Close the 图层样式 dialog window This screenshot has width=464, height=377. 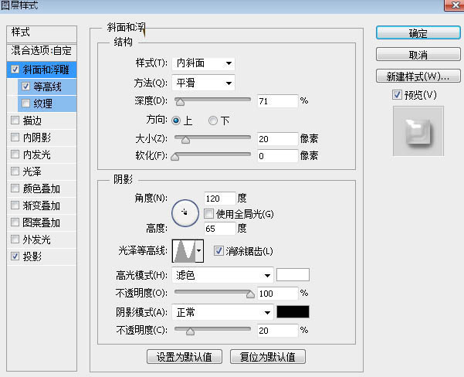point(455,5)
